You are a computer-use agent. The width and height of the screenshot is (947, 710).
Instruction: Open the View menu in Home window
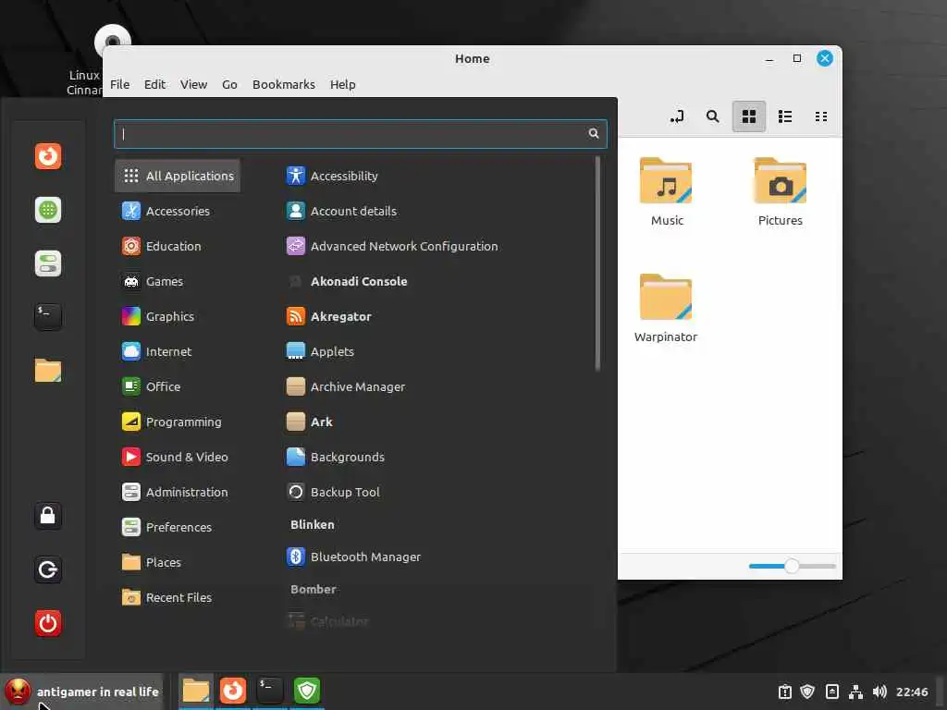pyautogui.click(x=193, y=84)
